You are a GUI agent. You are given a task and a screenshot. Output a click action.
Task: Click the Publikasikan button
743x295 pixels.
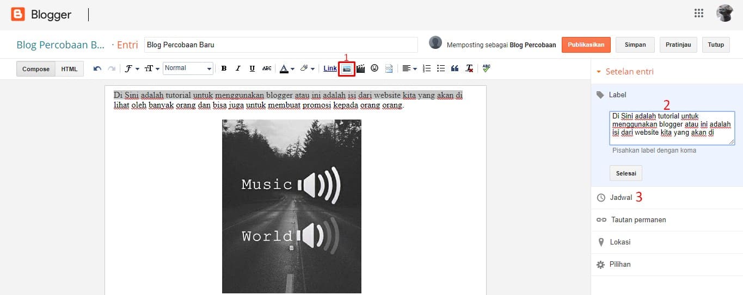point(586,45)
